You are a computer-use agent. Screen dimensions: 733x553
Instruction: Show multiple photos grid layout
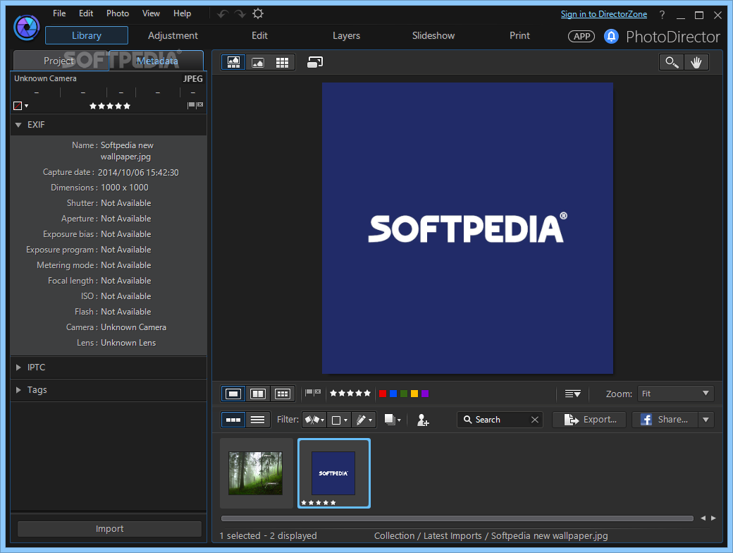point(283,394)
